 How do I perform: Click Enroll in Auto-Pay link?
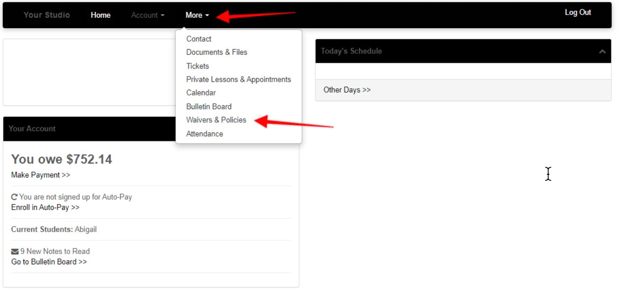45,207
